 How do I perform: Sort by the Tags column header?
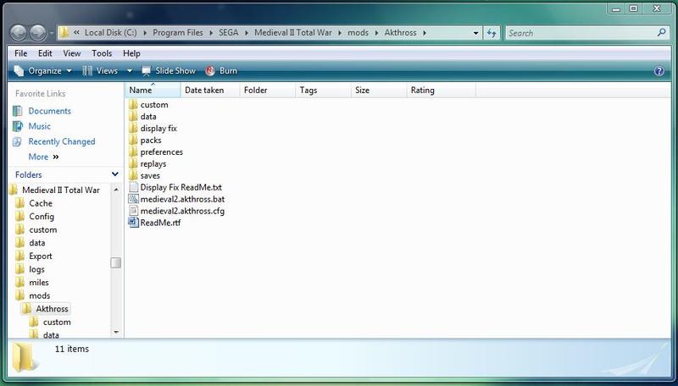[x=323, y=91]
